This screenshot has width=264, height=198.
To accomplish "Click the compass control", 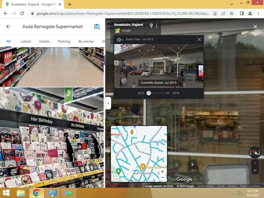I will [255, 152].
